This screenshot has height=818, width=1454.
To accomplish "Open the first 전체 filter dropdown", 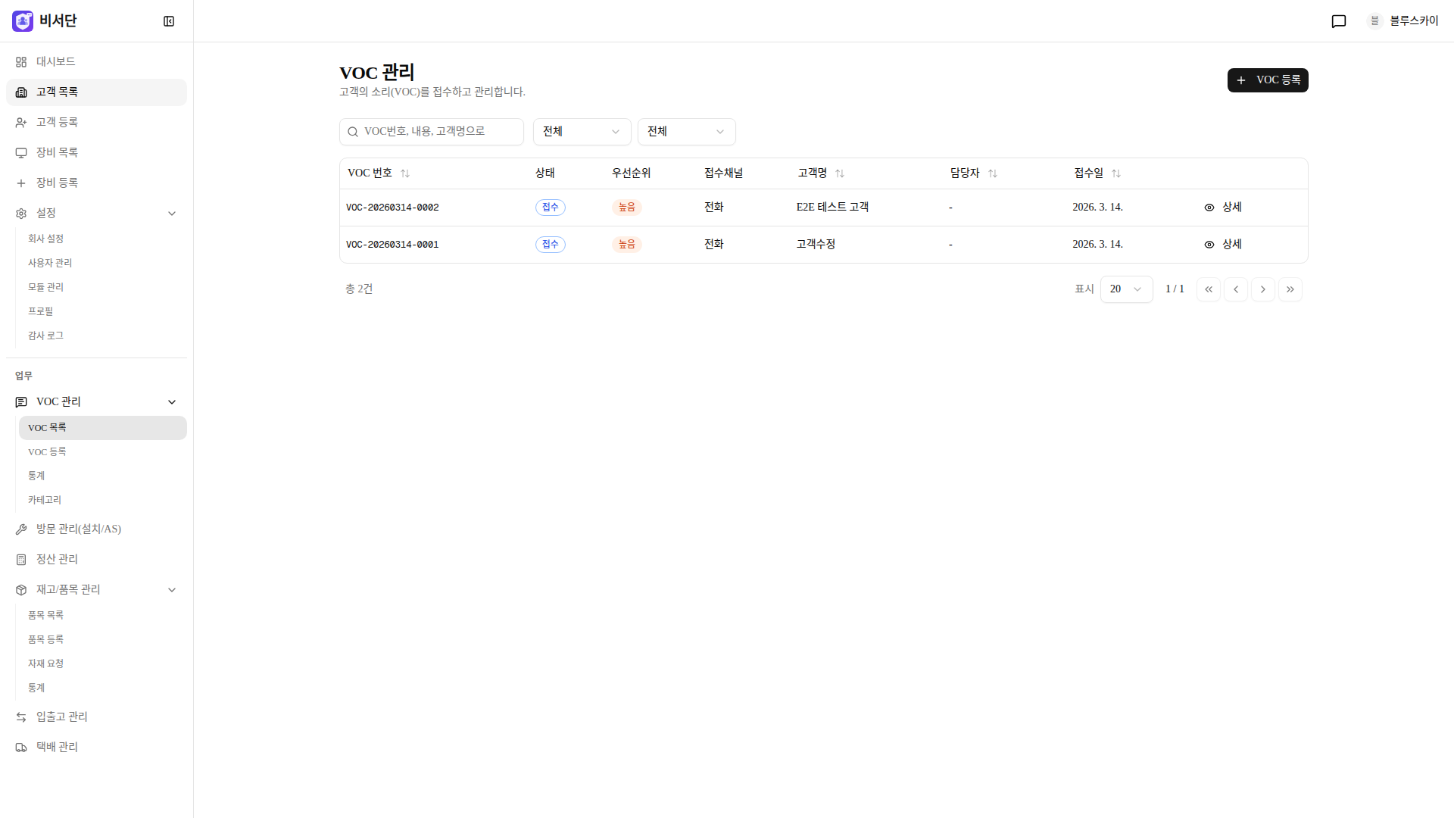I will [582, 132].
